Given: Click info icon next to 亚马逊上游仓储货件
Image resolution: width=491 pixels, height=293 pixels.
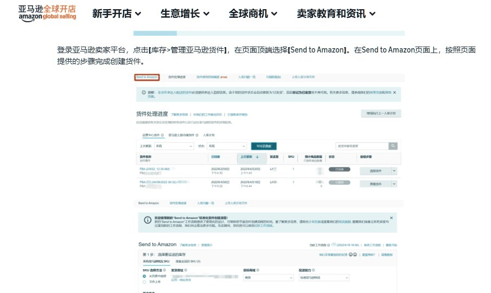Looking at the screenshot, I should coord(197,135).
